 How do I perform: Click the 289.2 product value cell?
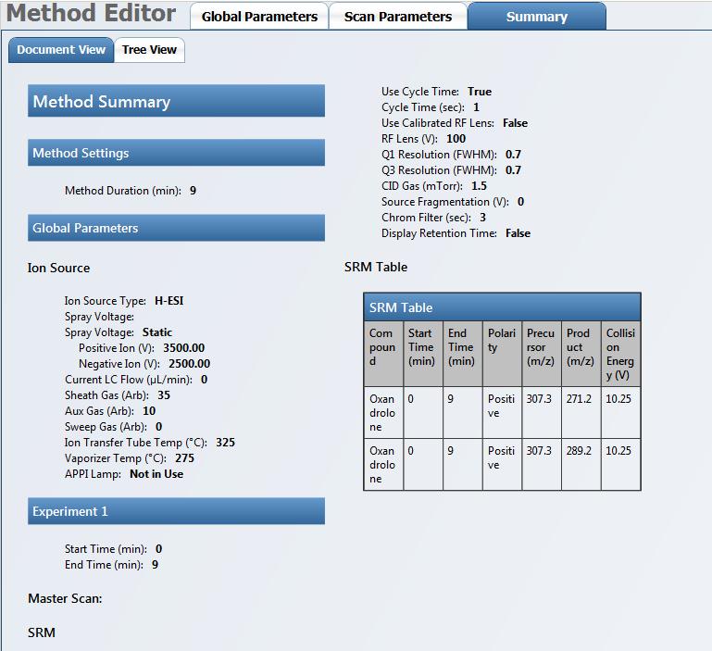(580, 451)
